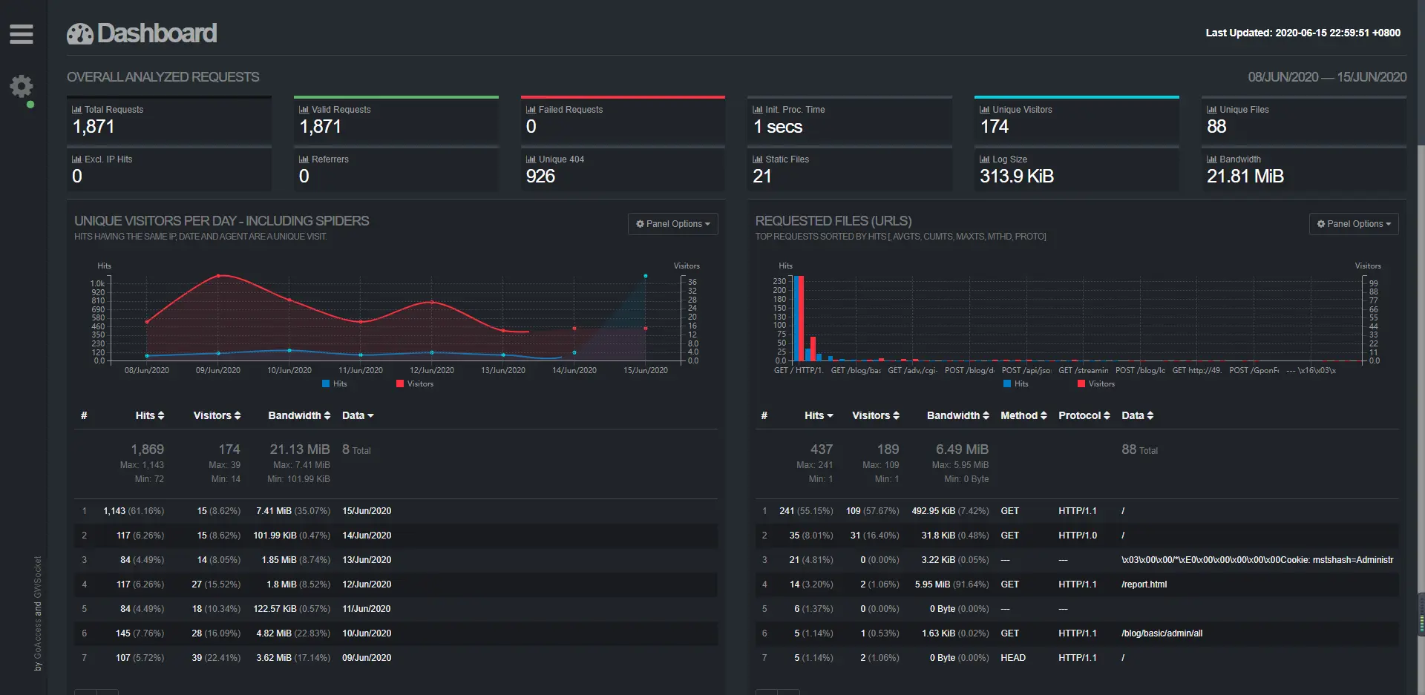The width and height of the screenshot is (1425, 695).
Task: Toggle Visitors legend in Unique Visitors chart
Action: pyautogui.click(x=415, y=383)
